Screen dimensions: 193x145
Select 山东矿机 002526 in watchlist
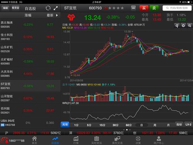(x=30, y=49)
